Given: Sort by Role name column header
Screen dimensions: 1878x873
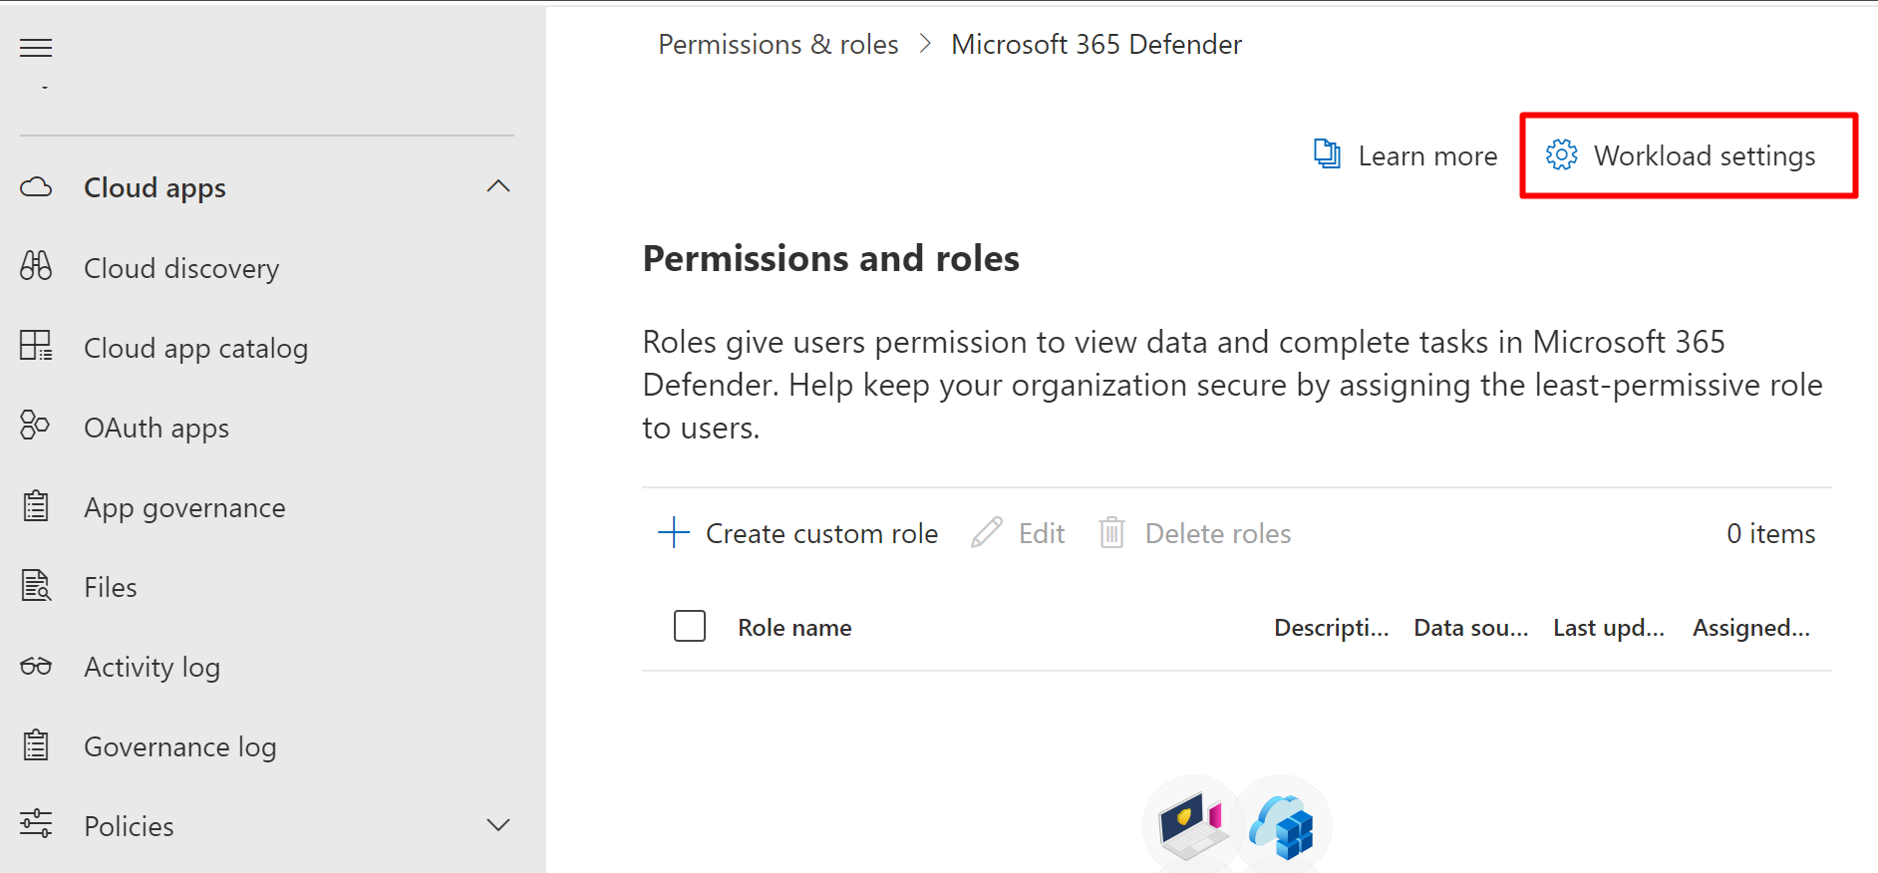Looking at the screenshot, I should coord(794,628).
